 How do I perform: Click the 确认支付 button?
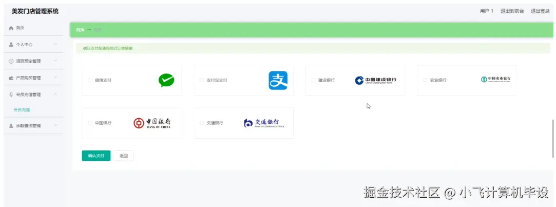click(x=96, y=156)
